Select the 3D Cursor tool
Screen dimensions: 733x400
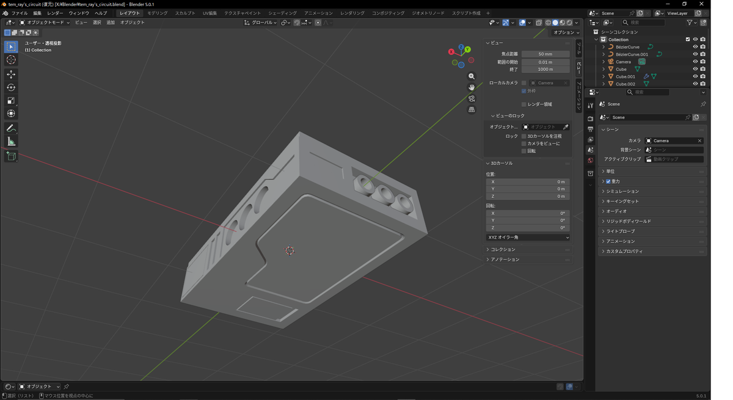(x=11, y=60)
